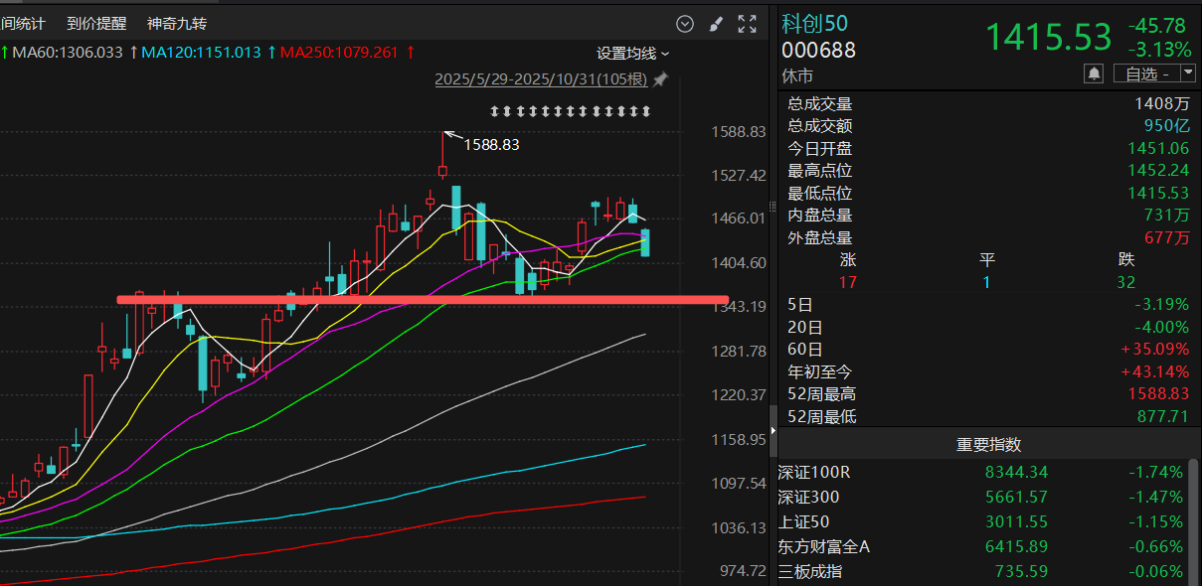Open the dropdown arrow next to 自选
Screen dimensions: 1202x586
point(1187,73)
